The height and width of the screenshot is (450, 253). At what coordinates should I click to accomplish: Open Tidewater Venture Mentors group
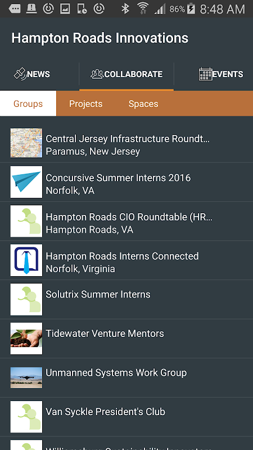[x=126, y=339]
